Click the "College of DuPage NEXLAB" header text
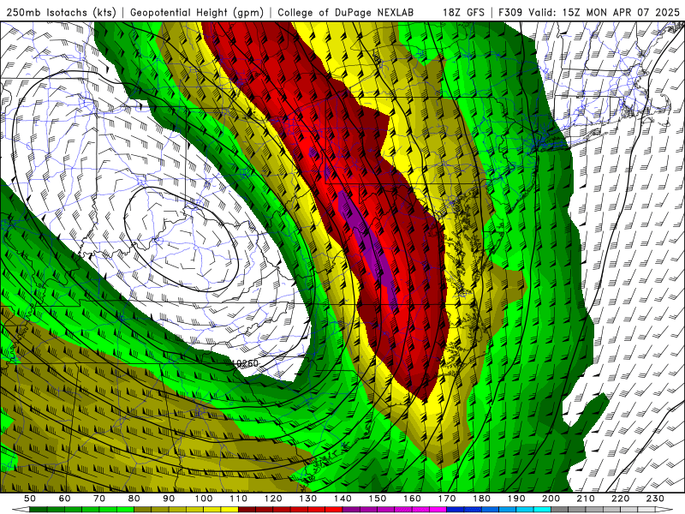Image resolution: width=685 pixels, height=514 pixels. pos(346,13)
